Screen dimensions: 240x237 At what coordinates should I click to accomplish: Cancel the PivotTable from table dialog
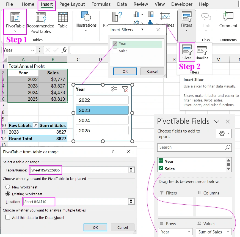(x=122, y=227)
